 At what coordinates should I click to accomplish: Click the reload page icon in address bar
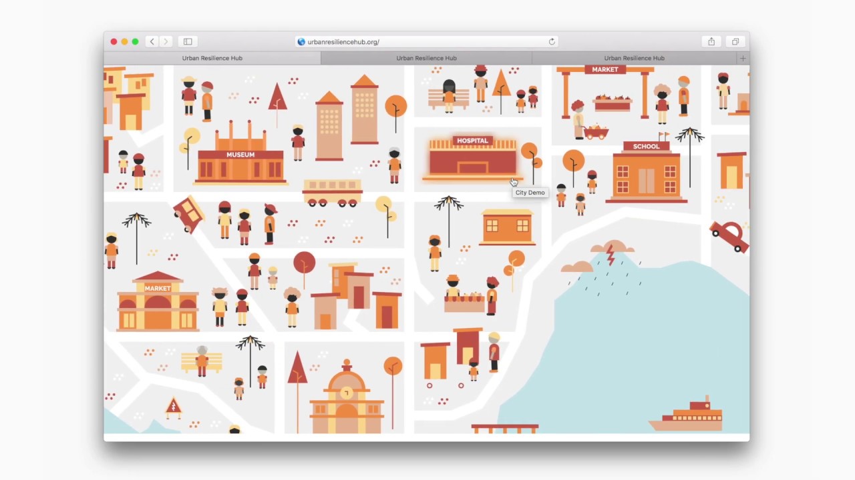[x=552, y=41]
